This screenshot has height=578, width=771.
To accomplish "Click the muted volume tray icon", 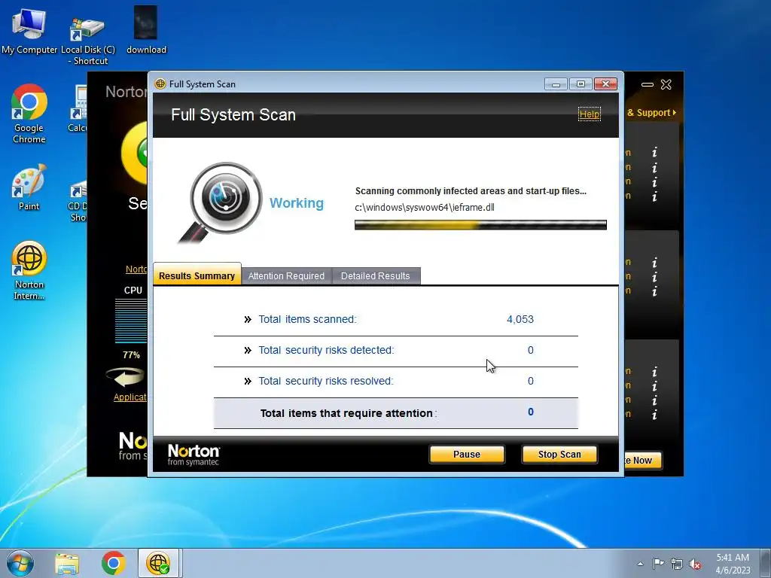I will point(695,564).
